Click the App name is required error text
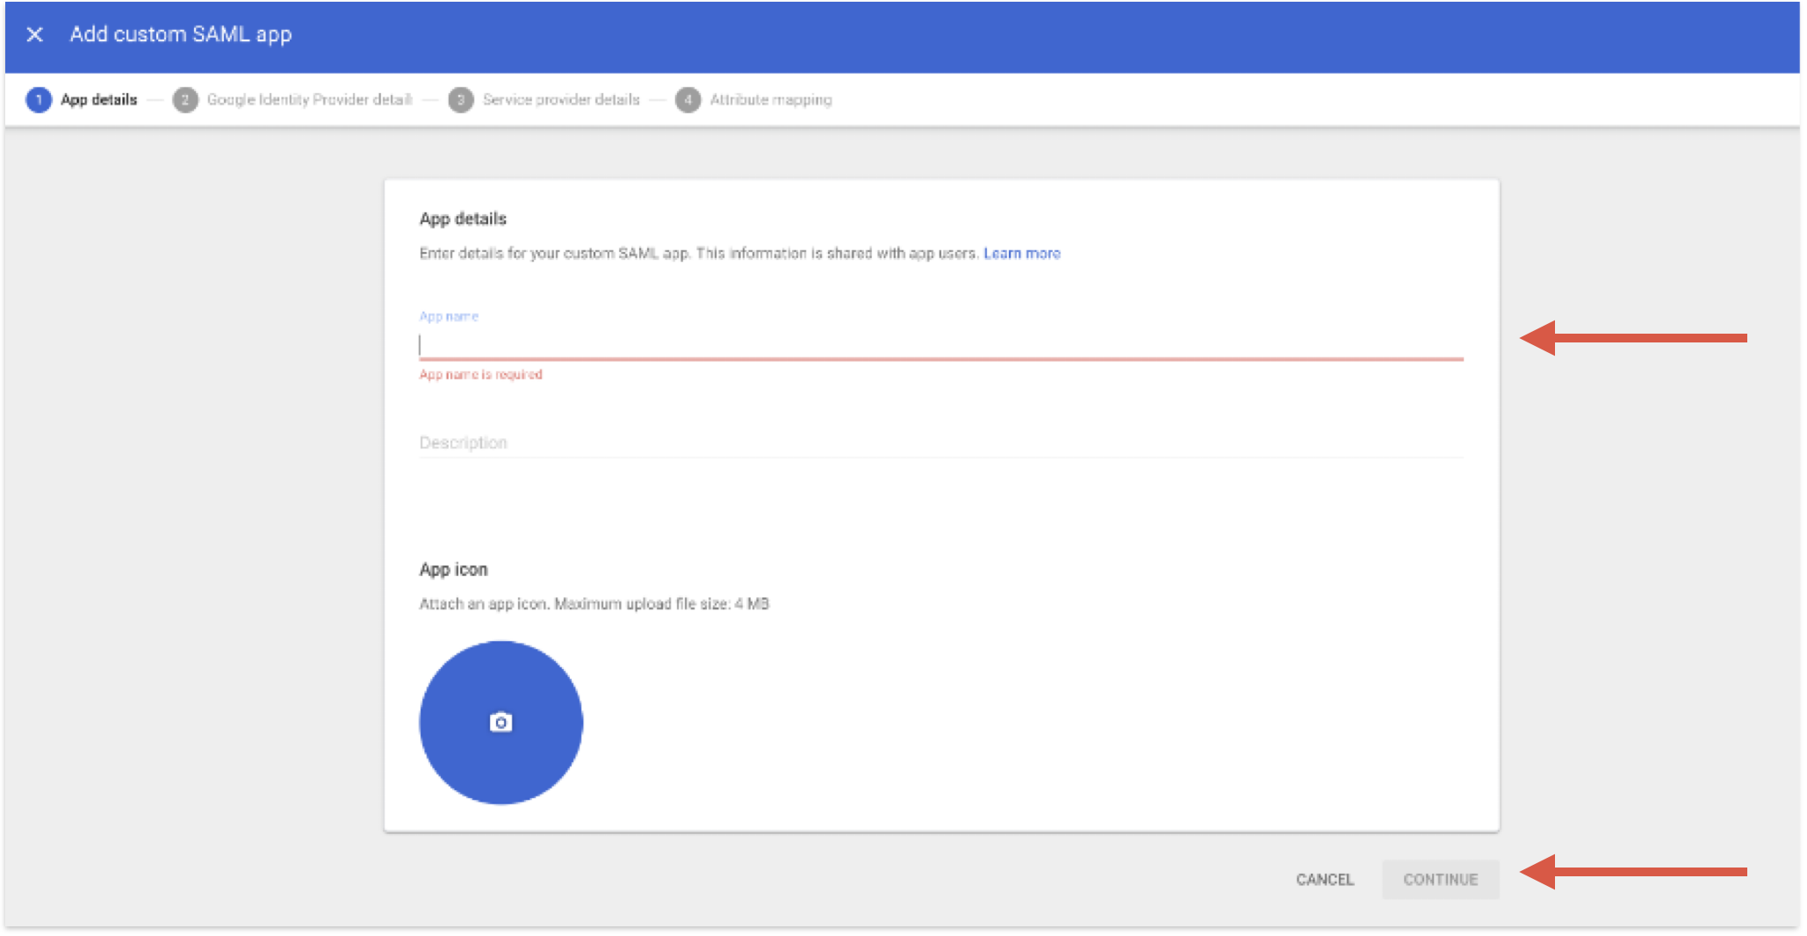Viewport: 1807px width, 936px height. point(481,375)
